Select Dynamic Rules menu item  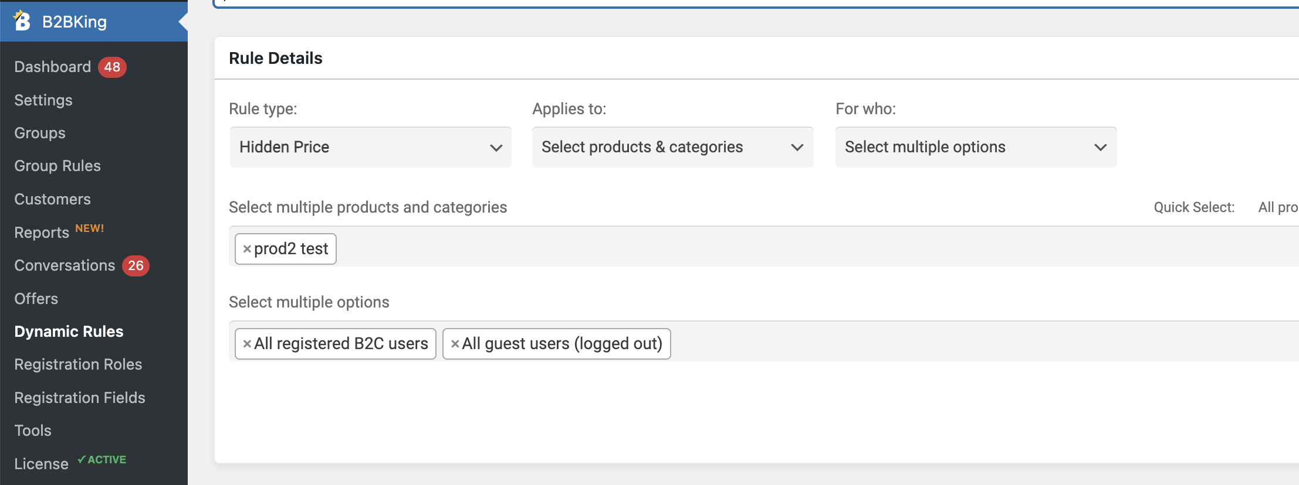click(x=69, y=332)
